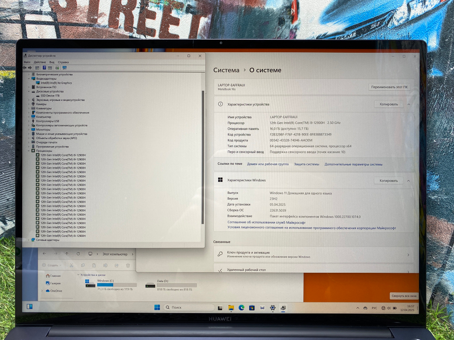The width and height of the screenshot is (454, 340).
Task: Collapse the Характеристики устройства section chevron
Action: tap(409, 104)
